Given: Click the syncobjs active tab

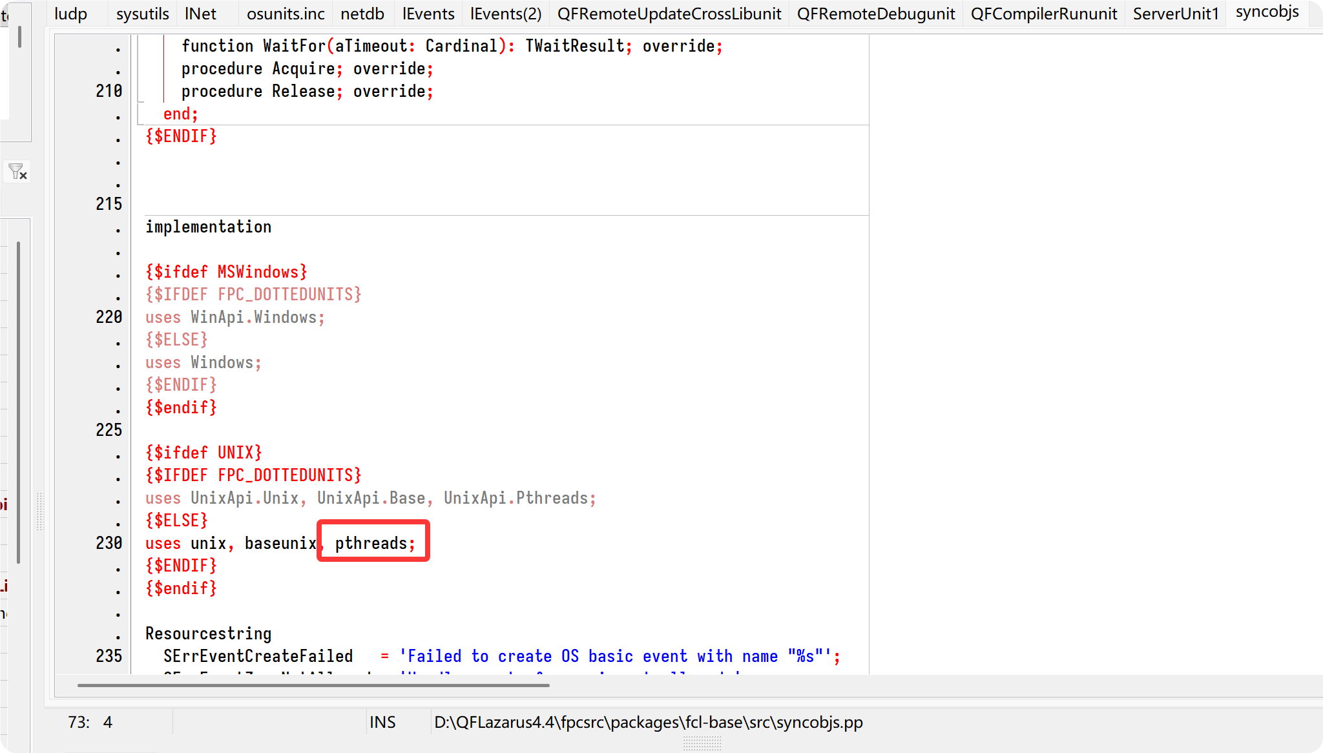Looking at the screenshot, I should tap(1267, 12).
